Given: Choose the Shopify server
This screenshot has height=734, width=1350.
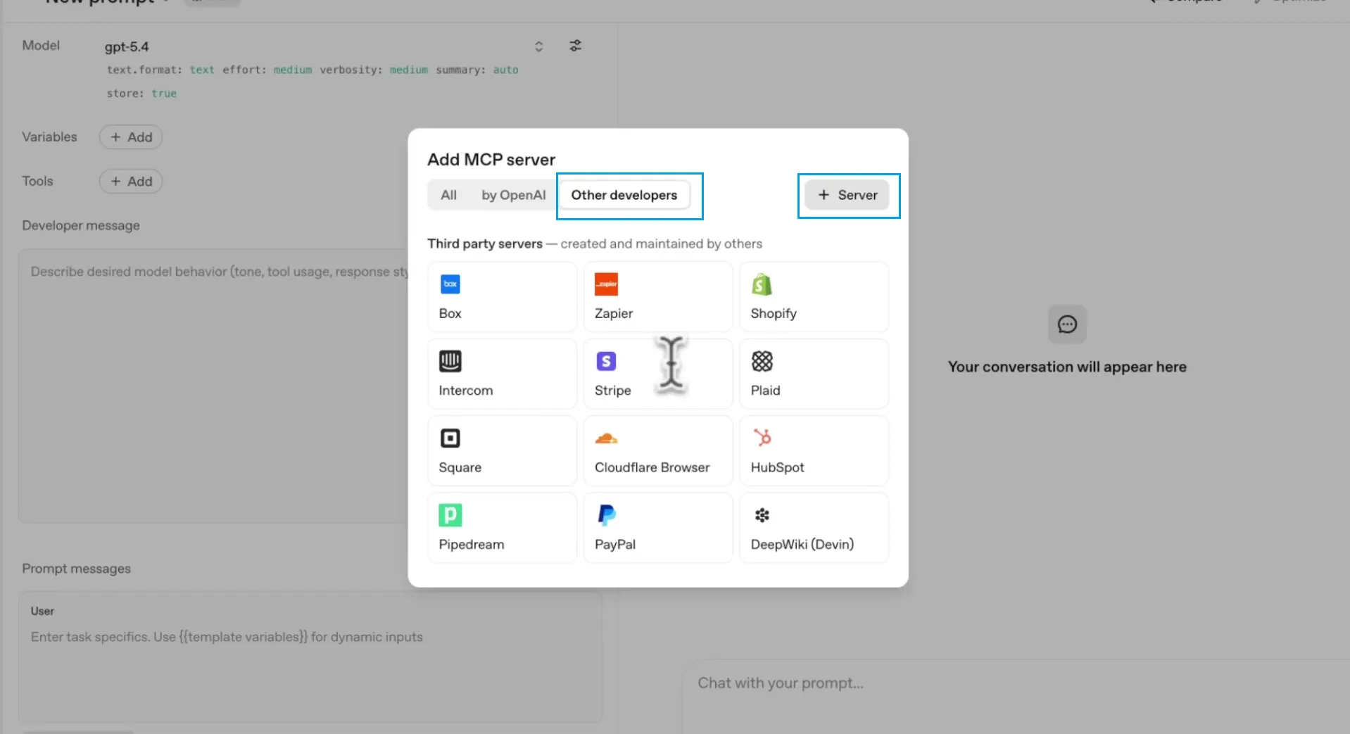Looking at the screenshot, I should (814, 296).
